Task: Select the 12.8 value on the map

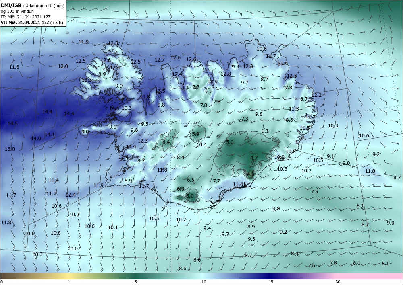Action: click(226, 74)
